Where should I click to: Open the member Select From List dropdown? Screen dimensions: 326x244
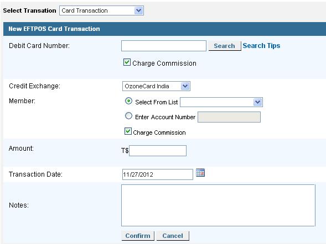pos(221,102)
